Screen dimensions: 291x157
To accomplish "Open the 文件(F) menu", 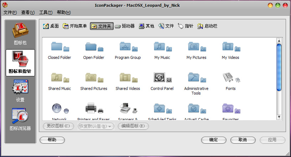I will pyautogui.click(x=10, y=12).
